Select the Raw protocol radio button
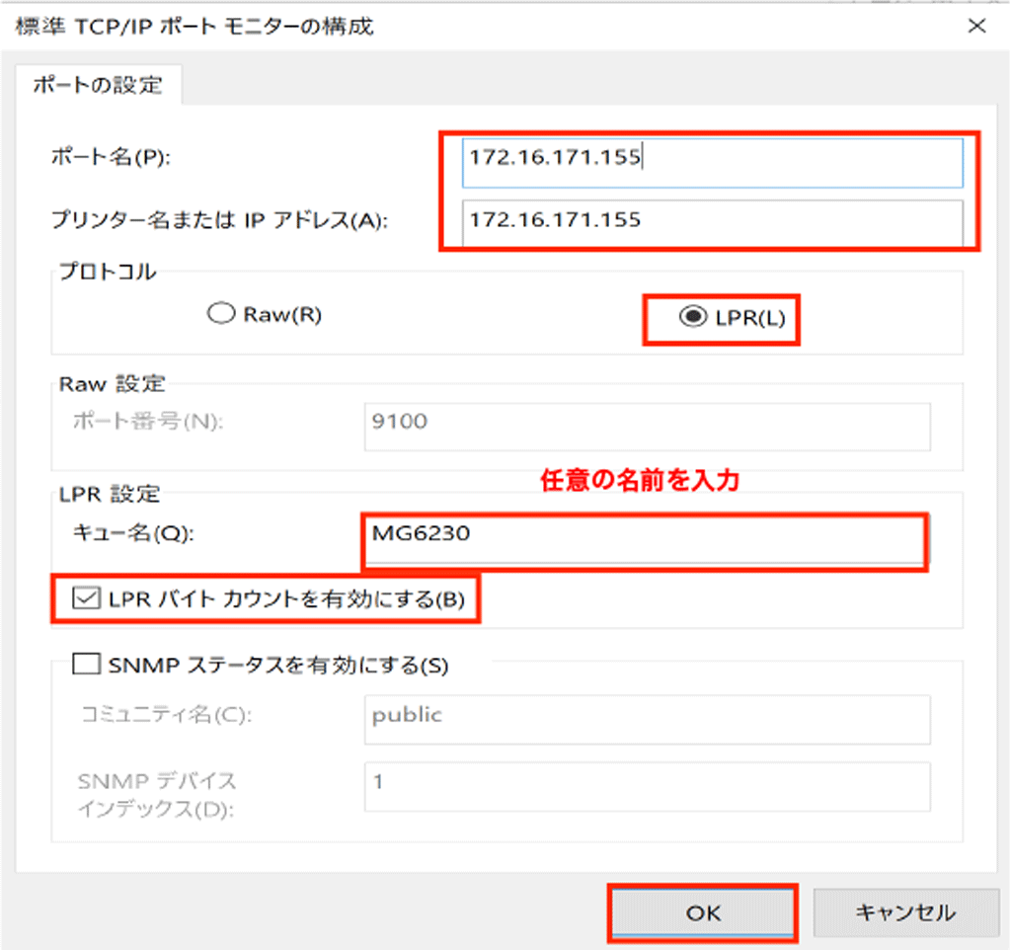 coord(218,314)
